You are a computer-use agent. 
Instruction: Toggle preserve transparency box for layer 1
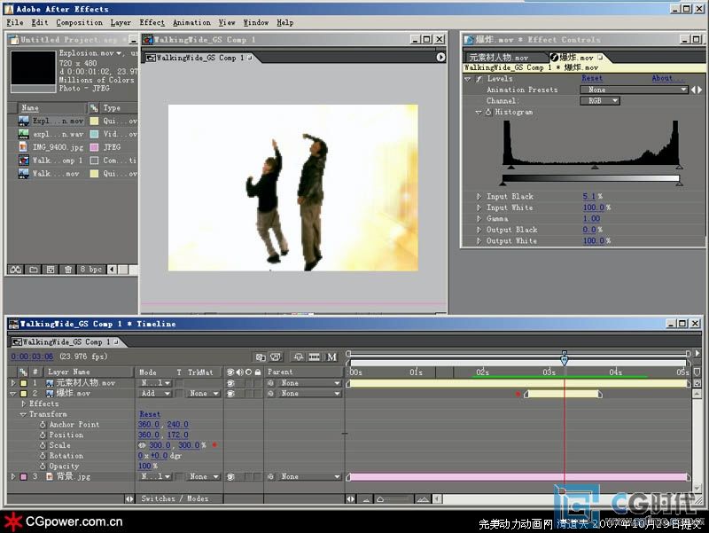(180, 383)
